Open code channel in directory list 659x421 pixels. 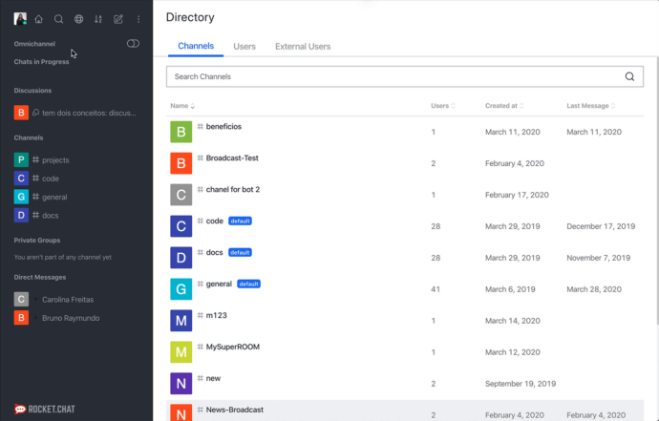point(405,226)
